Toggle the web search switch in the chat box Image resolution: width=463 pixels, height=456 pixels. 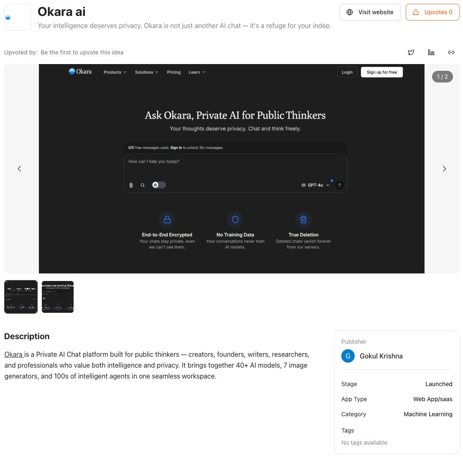[159, 185]
